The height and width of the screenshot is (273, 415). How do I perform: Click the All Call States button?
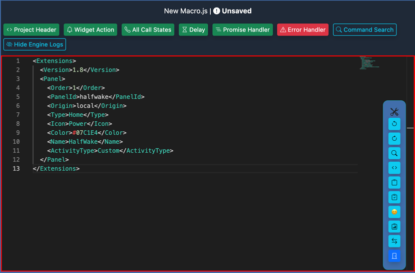click(147, 30)
